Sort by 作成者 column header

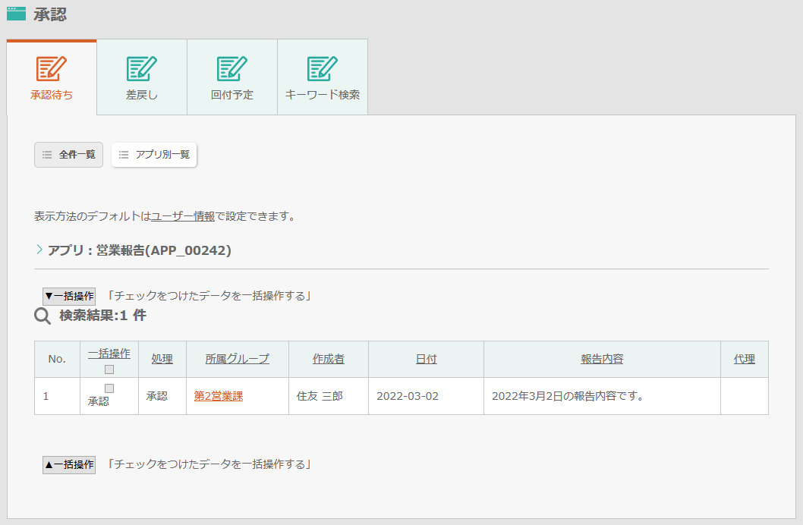(329, 359)
